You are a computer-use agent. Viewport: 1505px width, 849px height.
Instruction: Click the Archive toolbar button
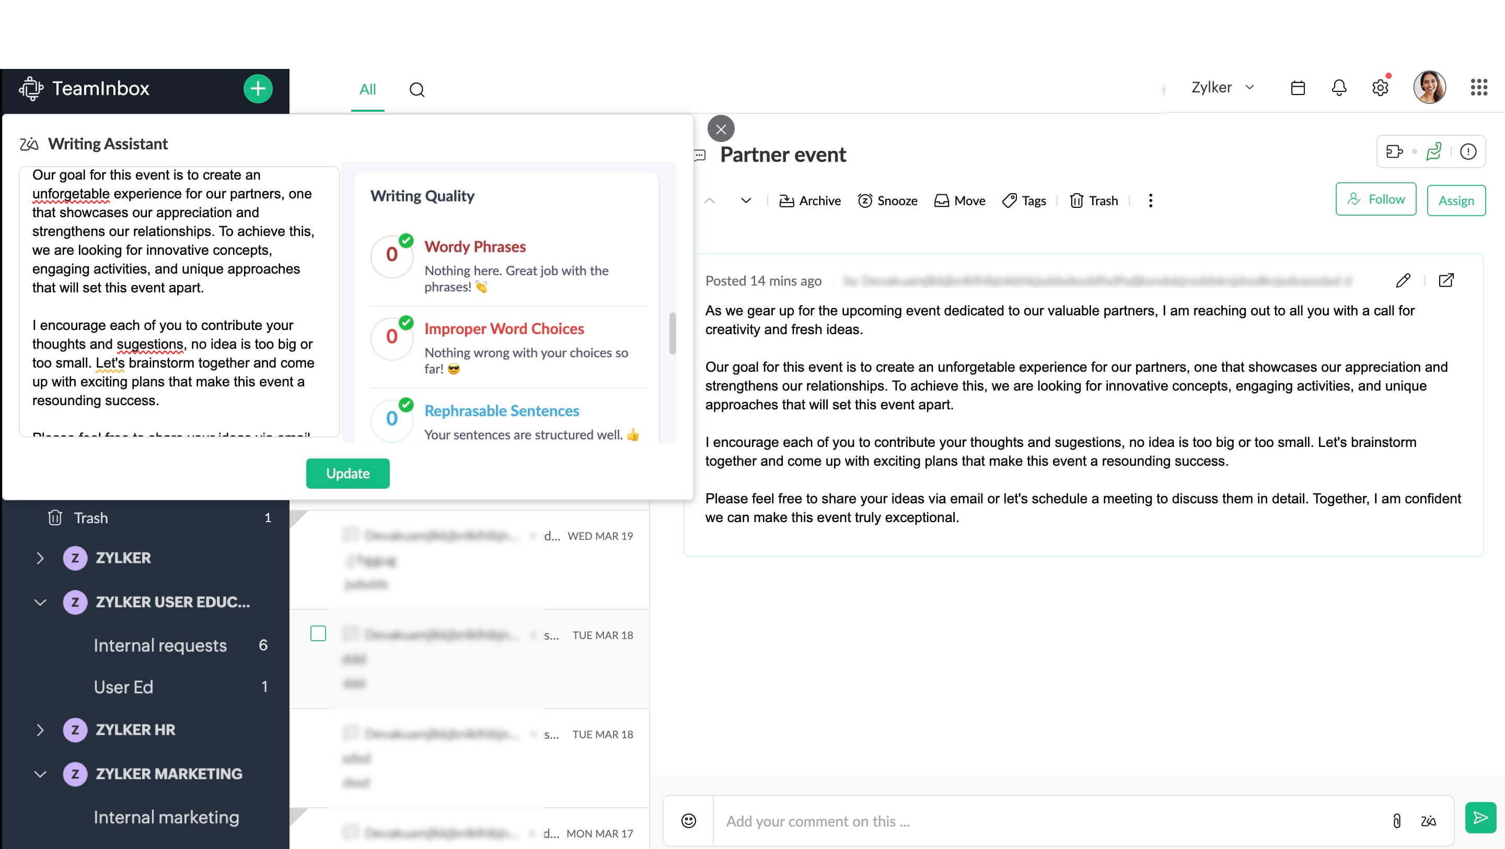(x=810, y=201)
